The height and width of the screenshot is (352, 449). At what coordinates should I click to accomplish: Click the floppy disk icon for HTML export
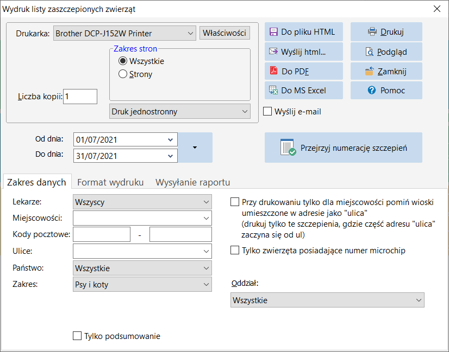pyautogui.click(x=273, y=31)
